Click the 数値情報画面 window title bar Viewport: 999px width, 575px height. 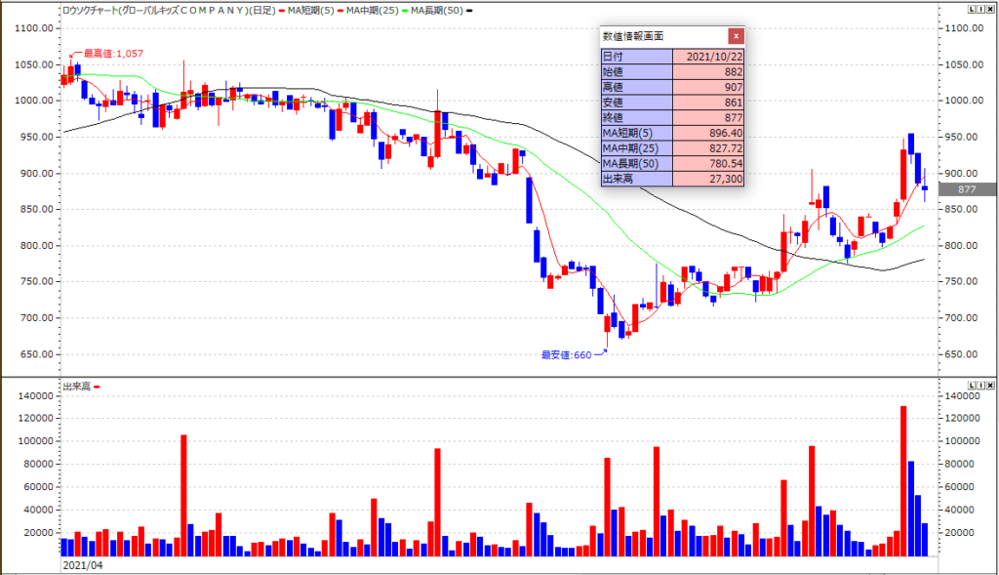click(663, 36)
